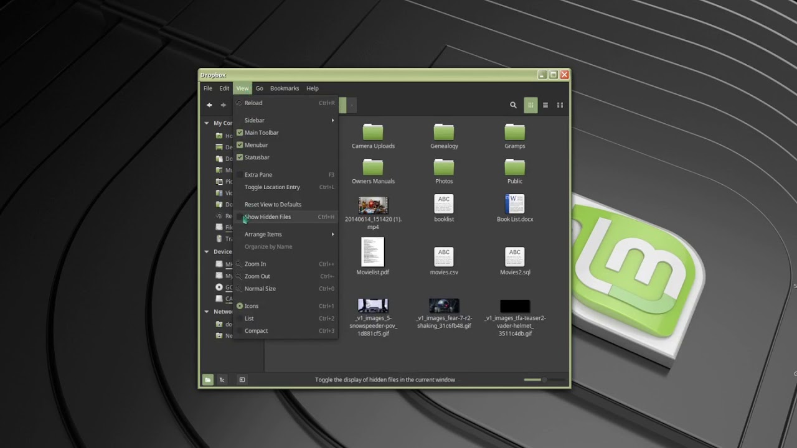The height and width of the screenshot is (448, 797).
Task: Choose Normal Size from the View menu
Action: pos(285,289)
